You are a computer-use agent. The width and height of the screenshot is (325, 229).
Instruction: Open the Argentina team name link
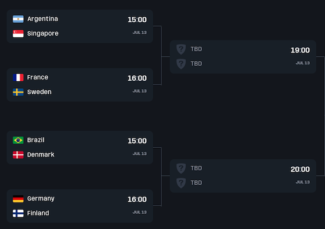42,19
